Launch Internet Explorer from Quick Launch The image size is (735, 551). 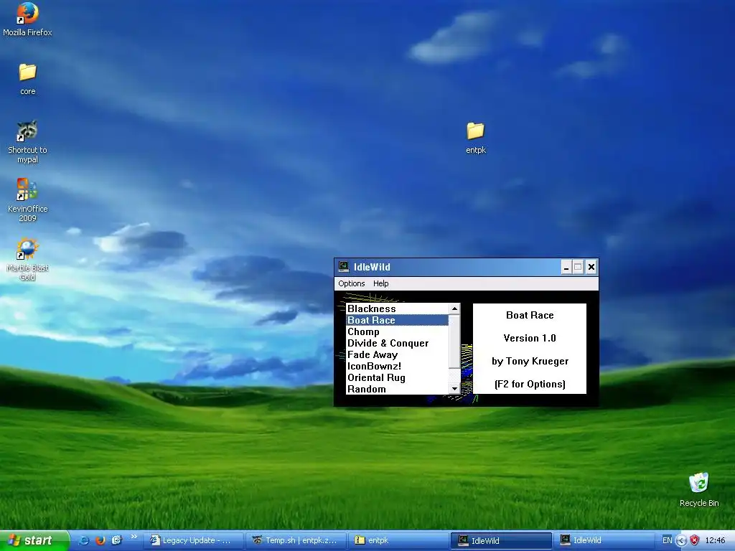coord(84,540)
